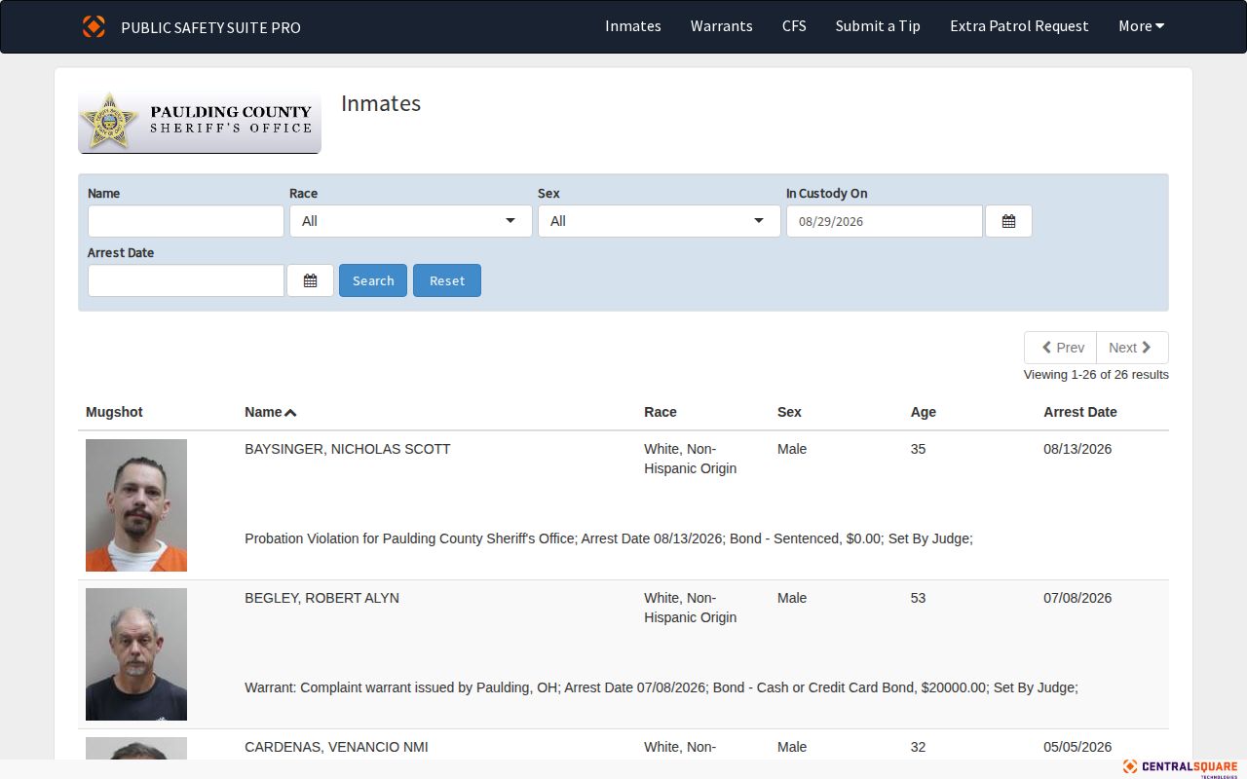Open the More menu
The image size is (1247, 779).
[1141, 26]
